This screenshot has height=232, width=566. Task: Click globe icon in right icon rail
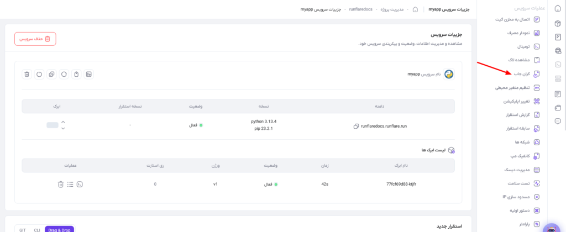coord(558,51)
